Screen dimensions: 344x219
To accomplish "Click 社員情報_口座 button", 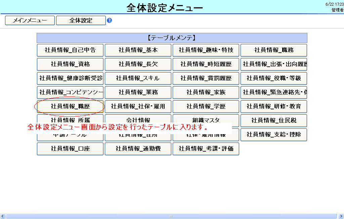I will (70, 149).
